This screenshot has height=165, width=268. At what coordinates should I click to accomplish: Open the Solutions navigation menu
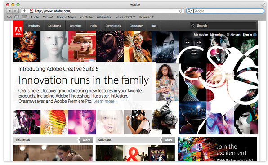(54, 26)
